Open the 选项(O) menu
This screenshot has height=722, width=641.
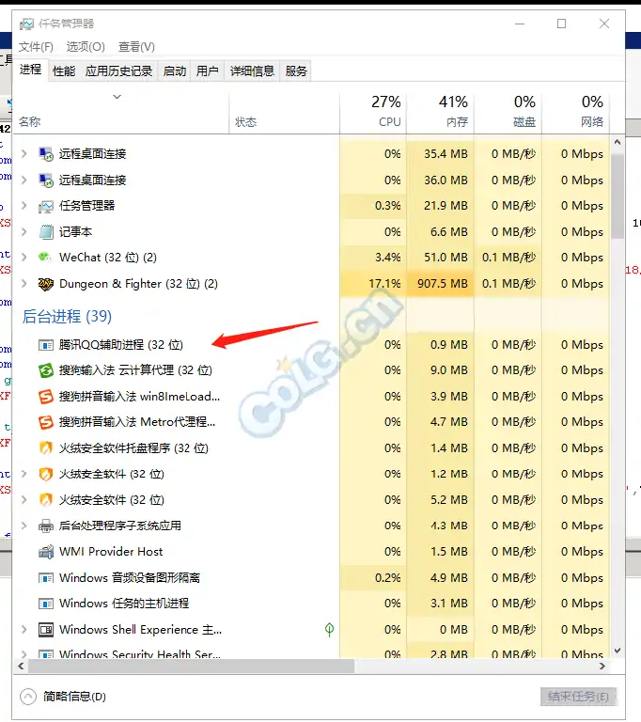click(86, 46)
